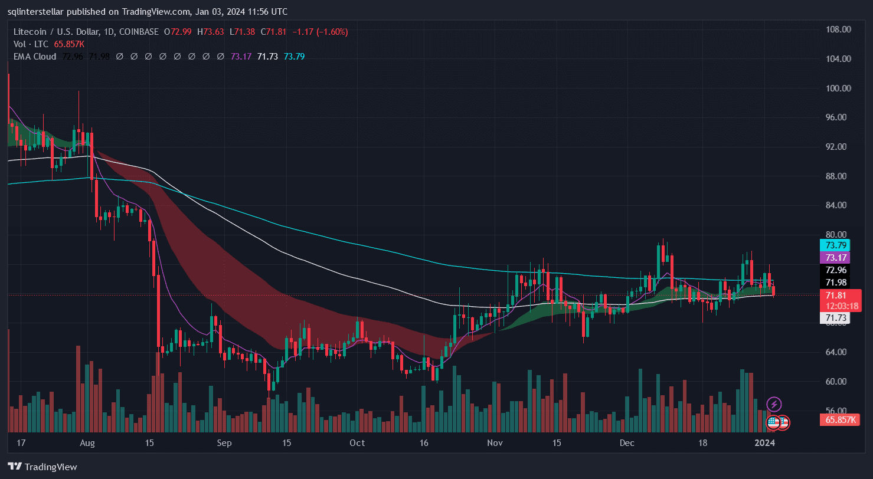Click the right US flag event icon

coord(783,422)
